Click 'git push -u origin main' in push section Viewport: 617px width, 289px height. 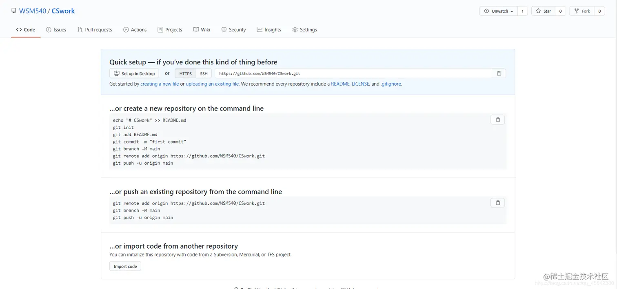coord(143,218)
